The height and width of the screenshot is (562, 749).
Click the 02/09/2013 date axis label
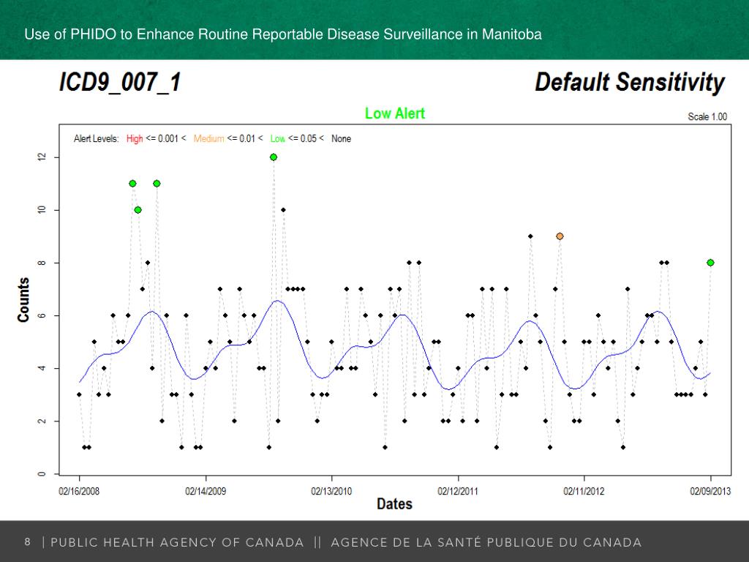pyautogui.click(x=710, y=491)
